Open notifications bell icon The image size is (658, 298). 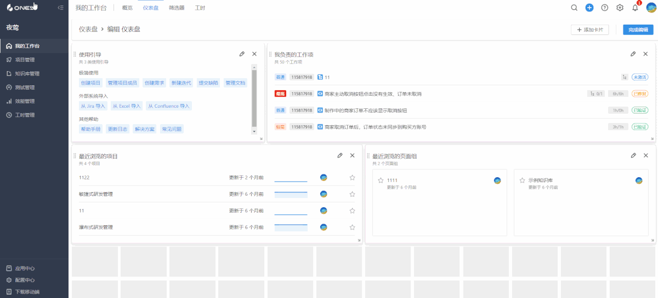coord(636,8)
